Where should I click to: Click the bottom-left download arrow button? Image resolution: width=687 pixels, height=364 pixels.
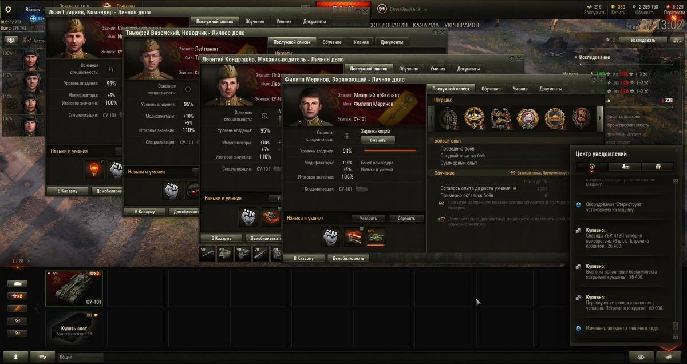click(15, 357)
